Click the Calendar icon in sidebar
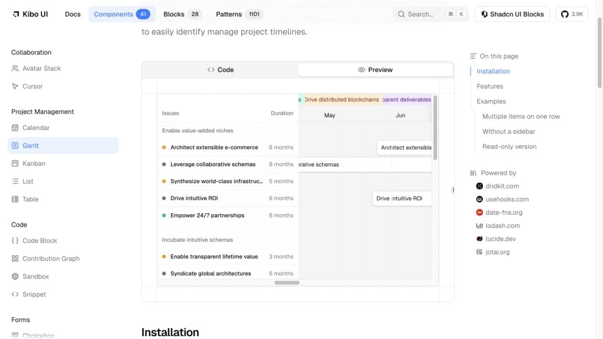Screen dimensions: 603x339 point(15,128)
